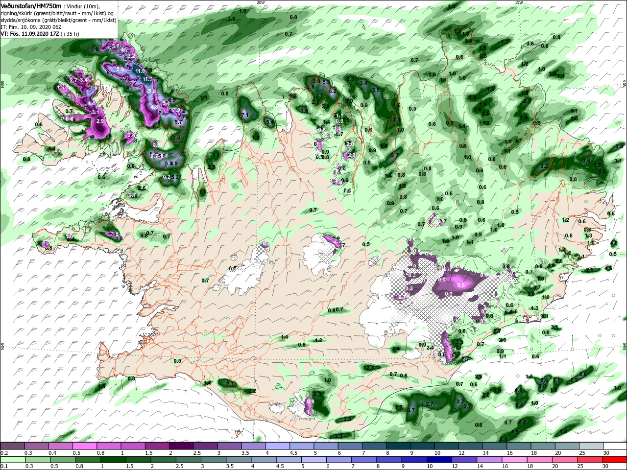Select the 4 grey-blue rain legend swatch
Image resolution: width=627 pixels, height=470 pixels.
tap(264, 460)
